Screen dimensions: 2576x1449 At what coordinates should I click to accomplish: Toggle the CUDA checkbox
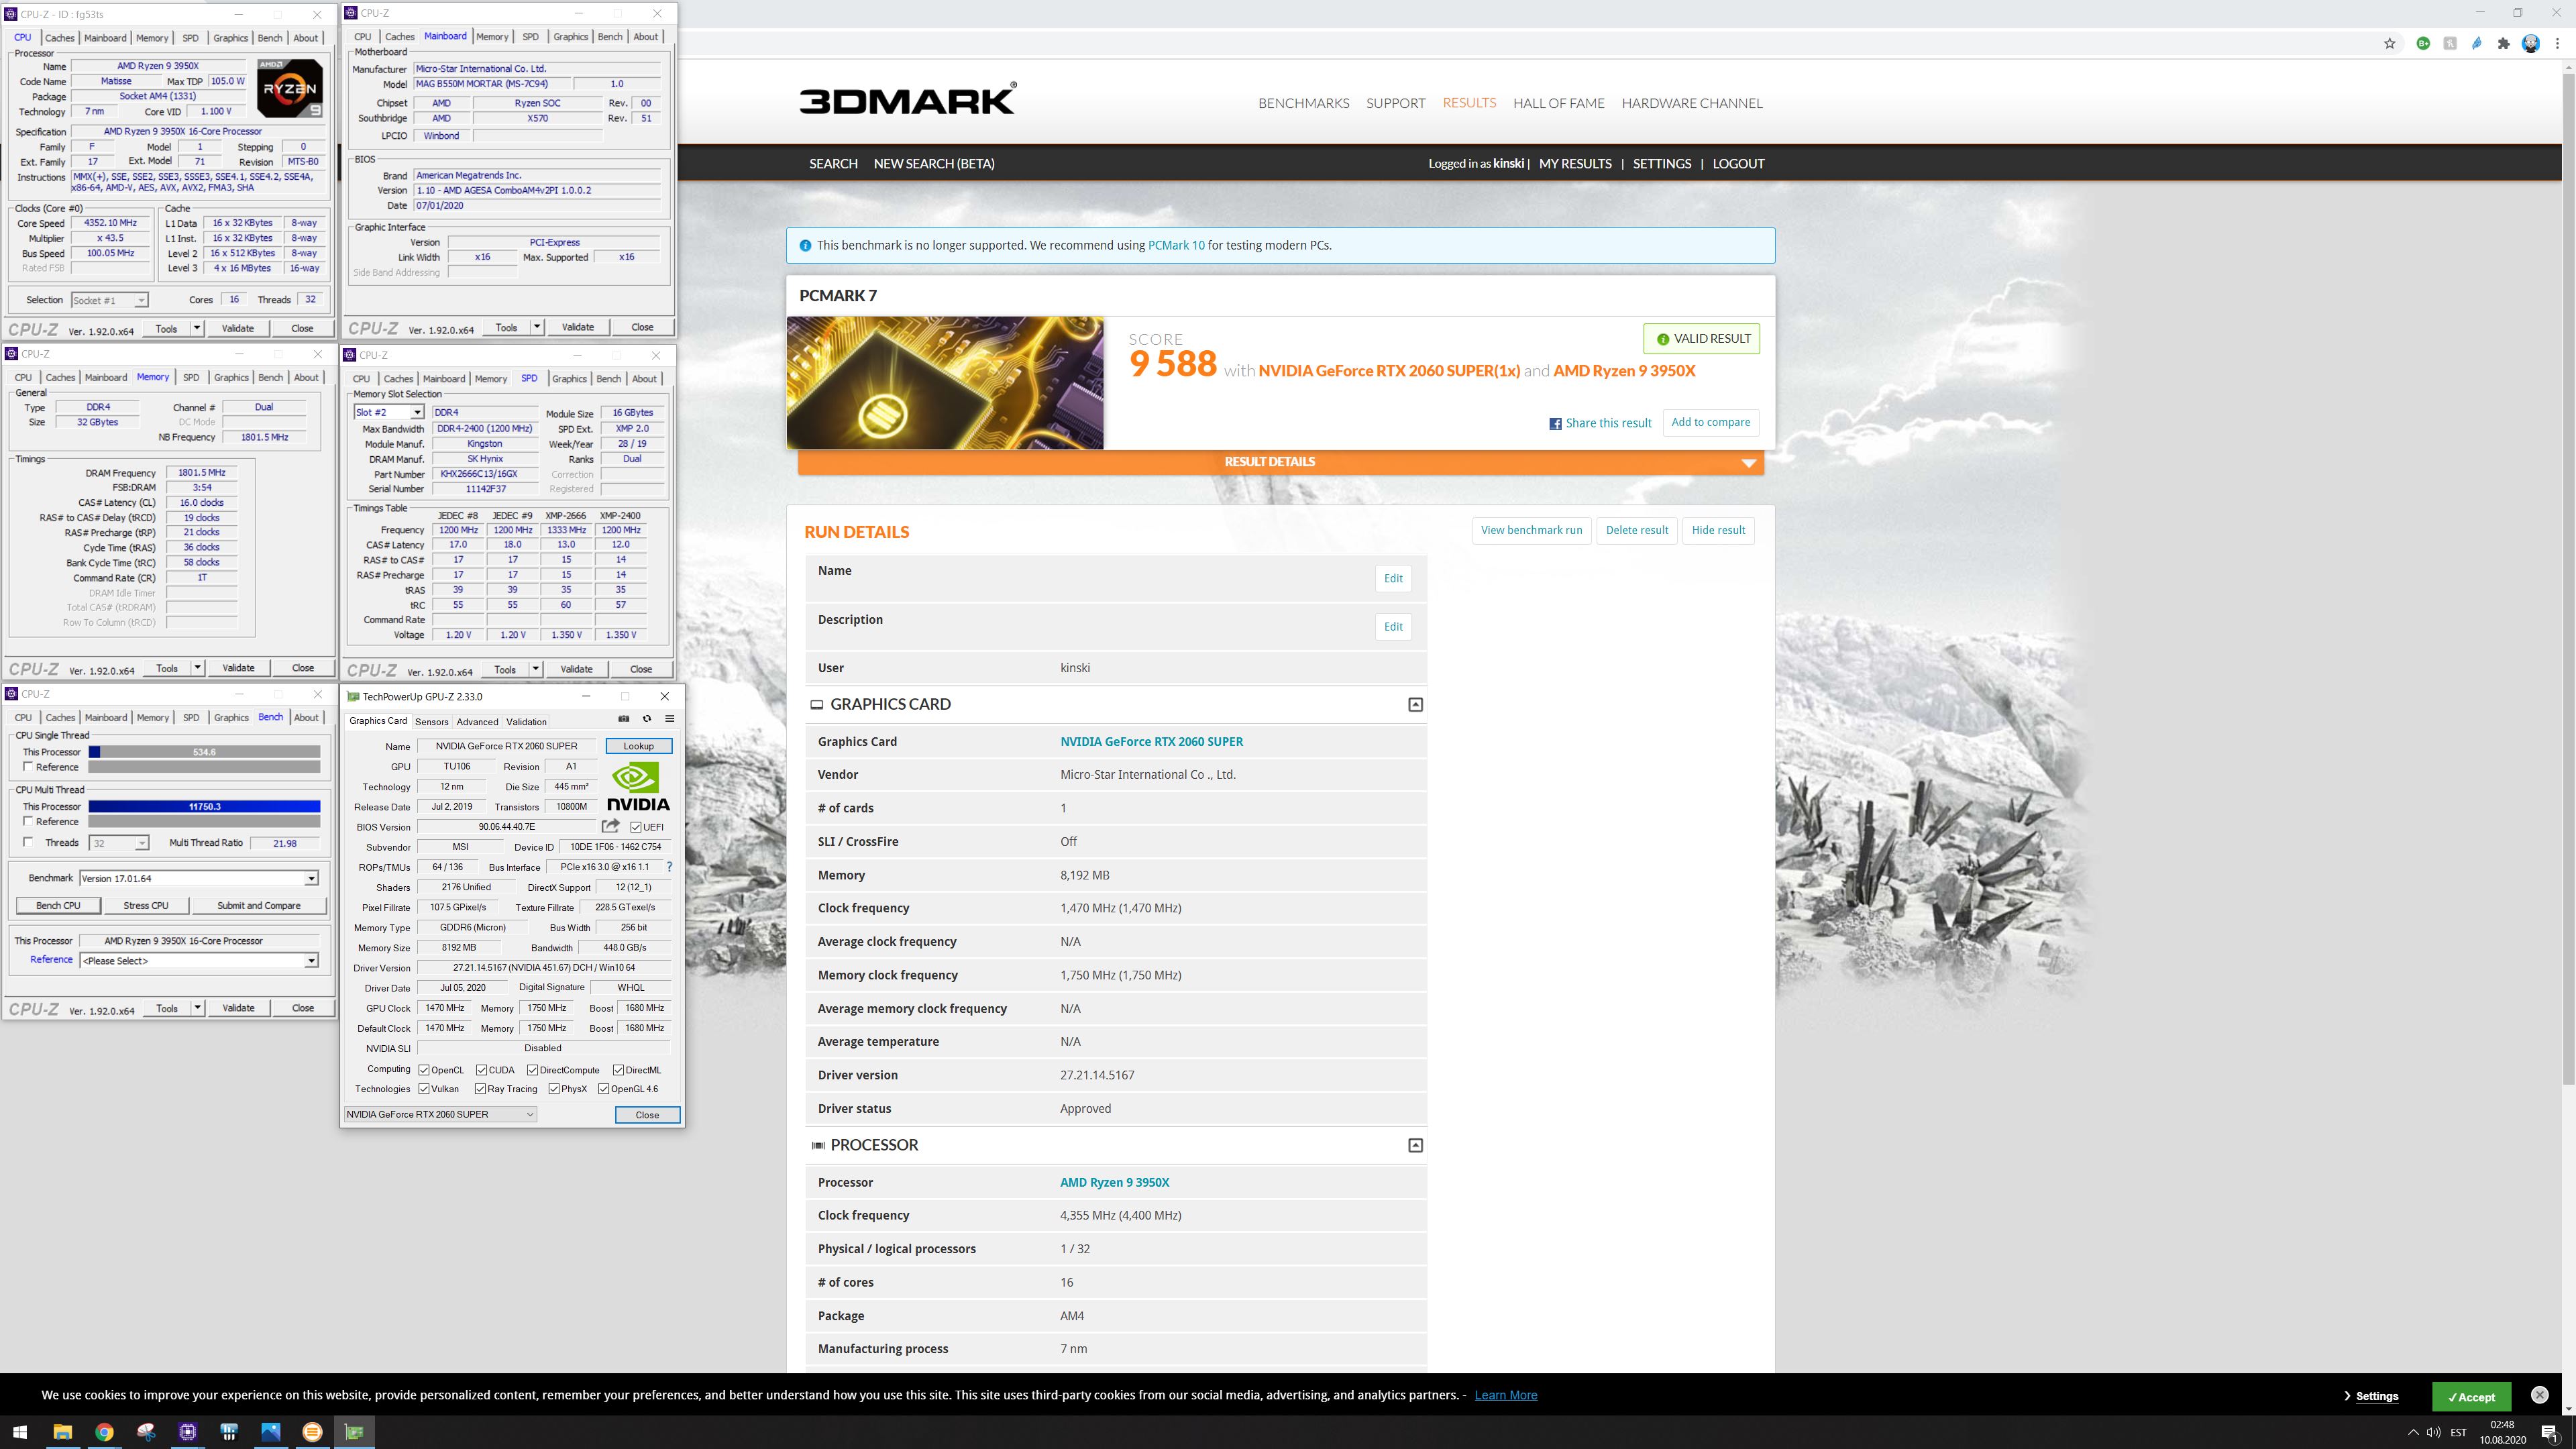coord(482,1070)
